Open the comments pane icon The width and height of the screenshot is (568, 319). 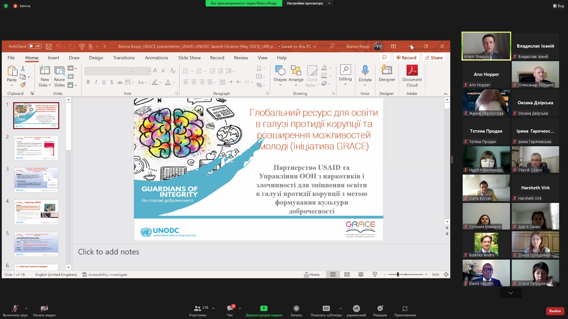tap(384, 58)
